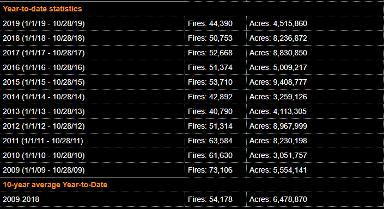The image size is (384, 209).
Task: Select Acres: 4,515,860 cell
Action: pos(278,23)
